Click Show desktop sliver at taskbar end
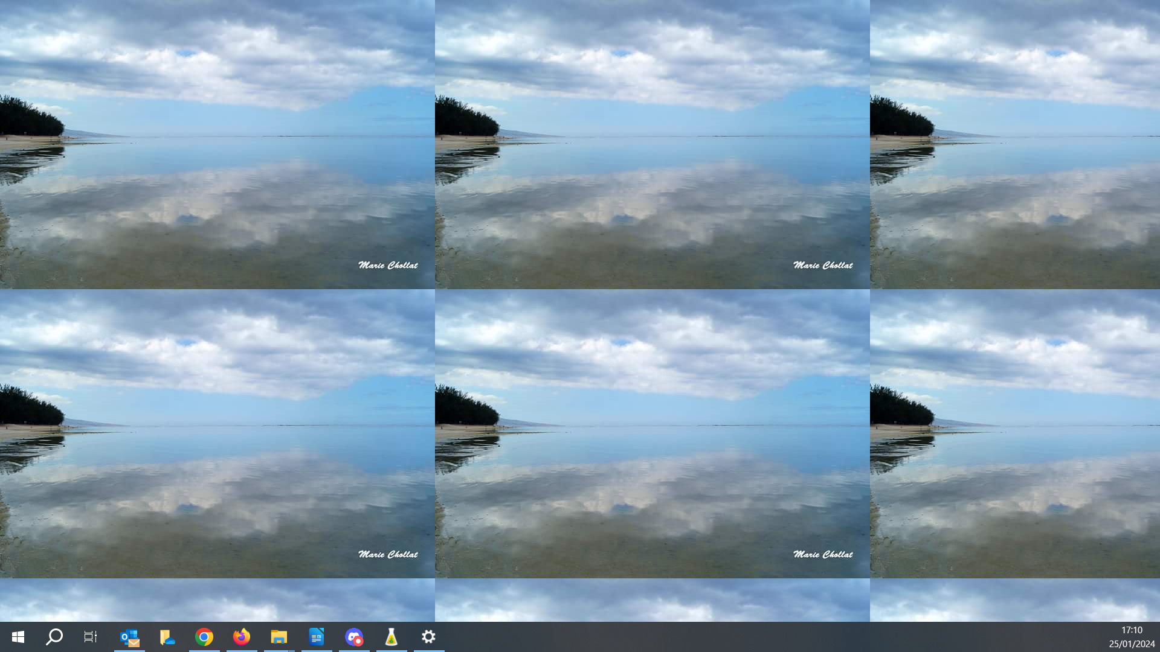The height and width of the screenshot is (652, 1160). (x=1158, y=637)
